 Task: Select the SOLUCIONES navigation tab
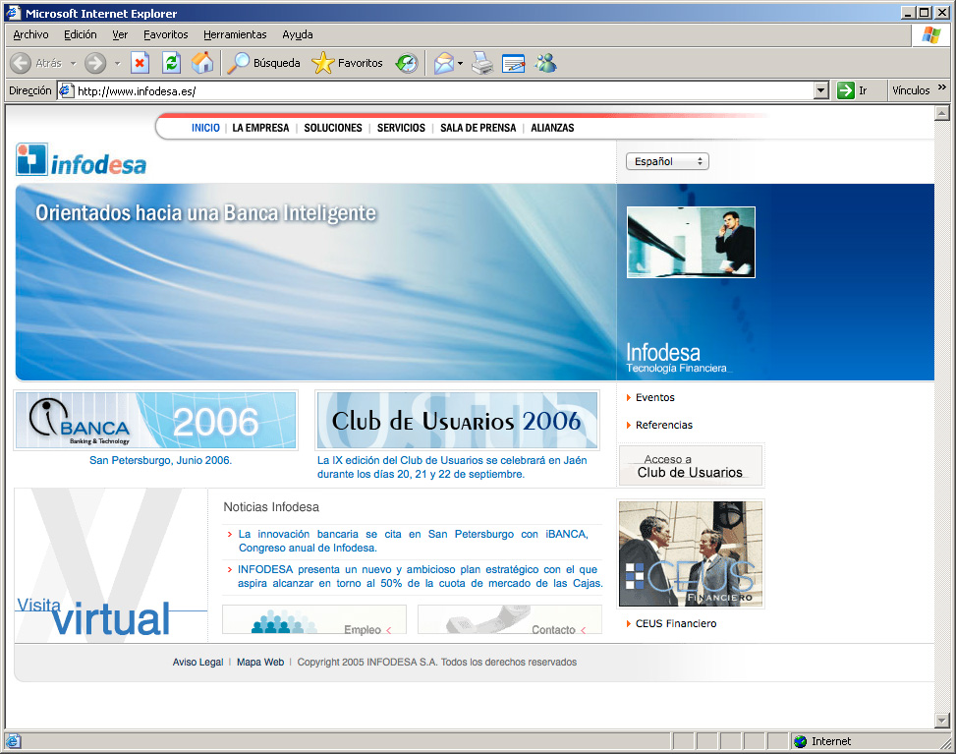pyautogui.click(x=333, y=128)
